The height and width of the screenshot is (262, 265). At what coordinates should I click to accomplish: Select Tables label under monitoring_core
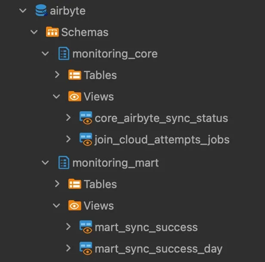[x=100, y=75]
